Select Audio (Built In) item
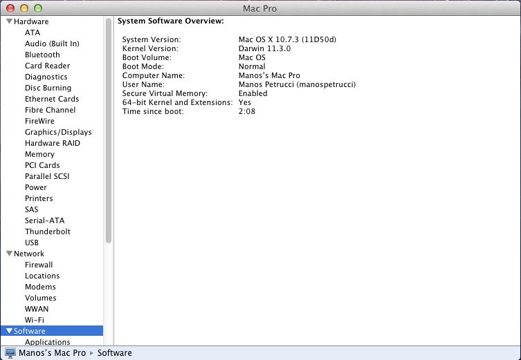The width and height of the screenshot is (521, 360). coord(52,44)
